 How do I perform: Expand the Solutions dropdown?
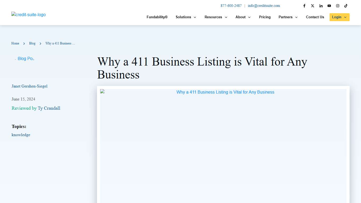tap(186, 17)
